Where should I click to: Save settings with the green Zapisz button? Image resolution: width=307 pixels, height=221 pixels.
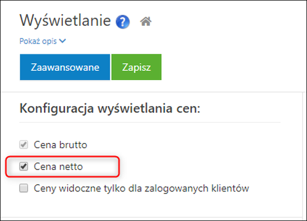[x=136, y=67]
